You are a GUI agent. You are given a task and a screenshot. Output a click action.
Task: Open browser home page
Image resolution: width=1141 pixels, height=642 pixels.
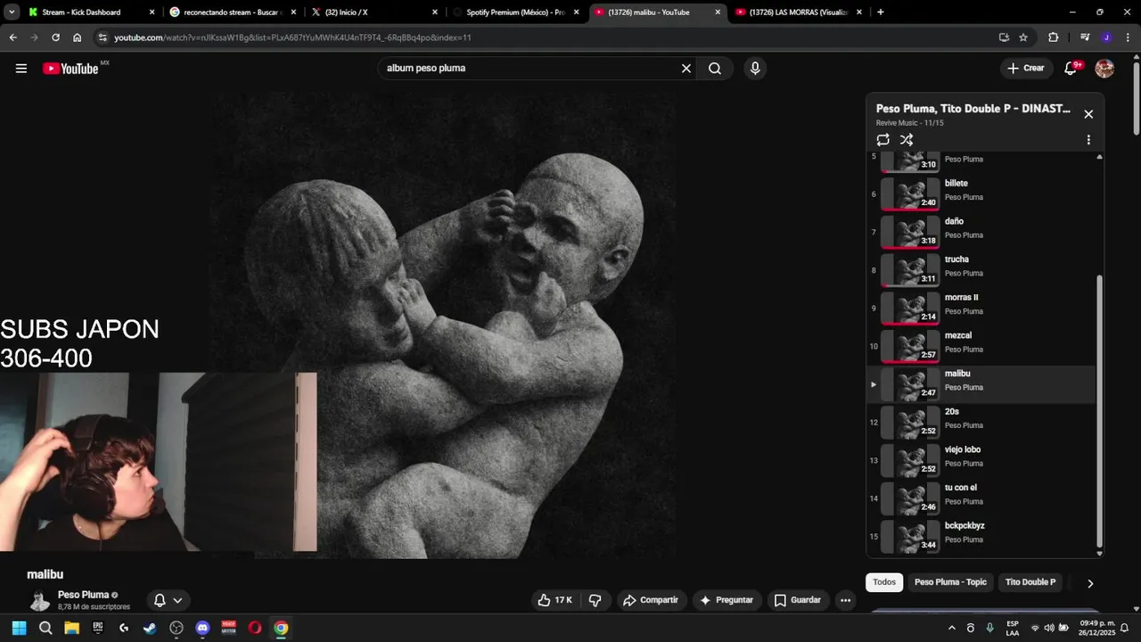point(78,37)
